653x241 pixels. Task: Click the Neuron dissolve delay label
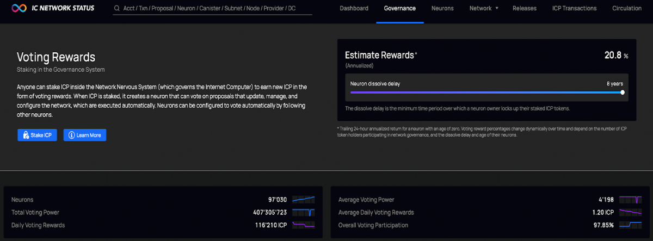coord(375,84)
